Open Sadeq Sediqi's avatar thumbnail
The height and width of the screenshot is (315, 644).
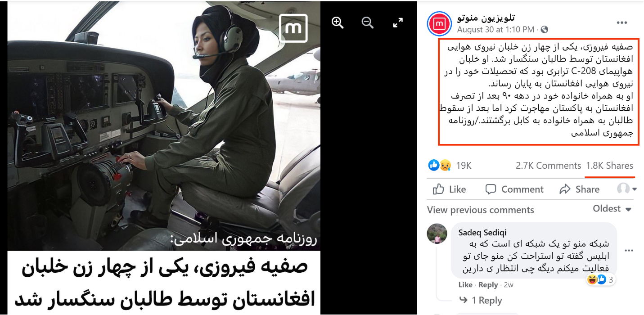click(437, 234)
